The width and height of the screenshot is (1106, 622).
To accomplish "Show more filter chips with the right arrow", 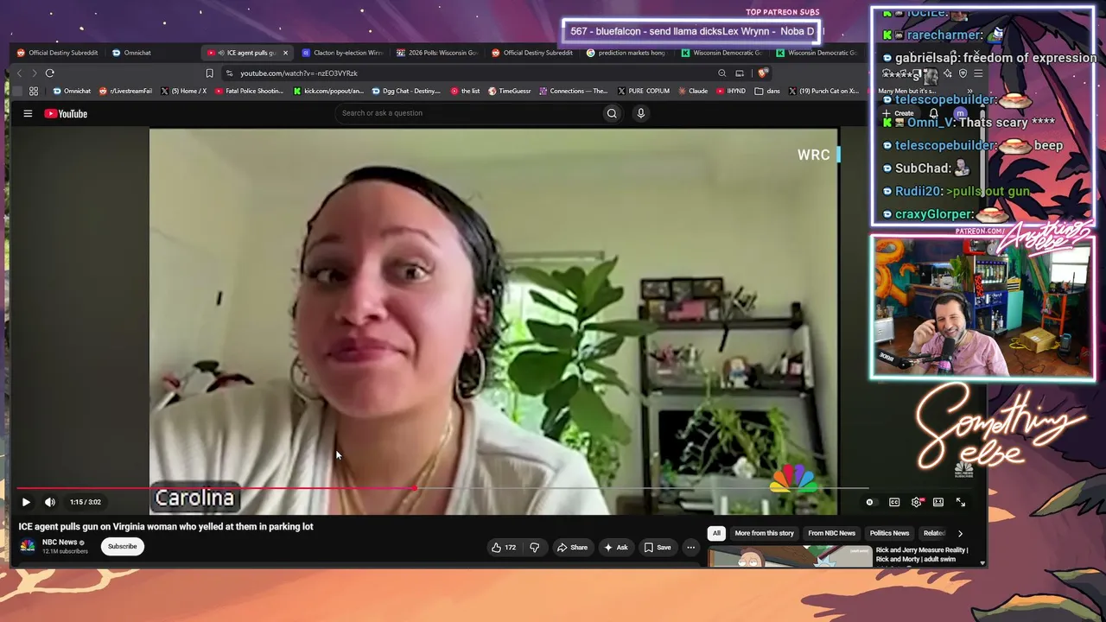I will (x=960, y=533).
